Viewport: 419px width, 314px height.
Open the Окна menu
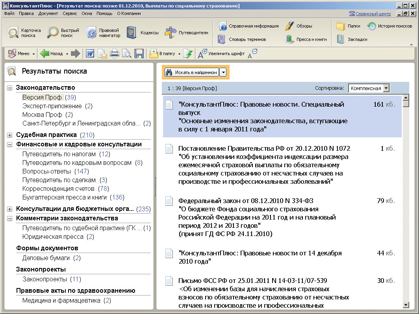(87, 13)
